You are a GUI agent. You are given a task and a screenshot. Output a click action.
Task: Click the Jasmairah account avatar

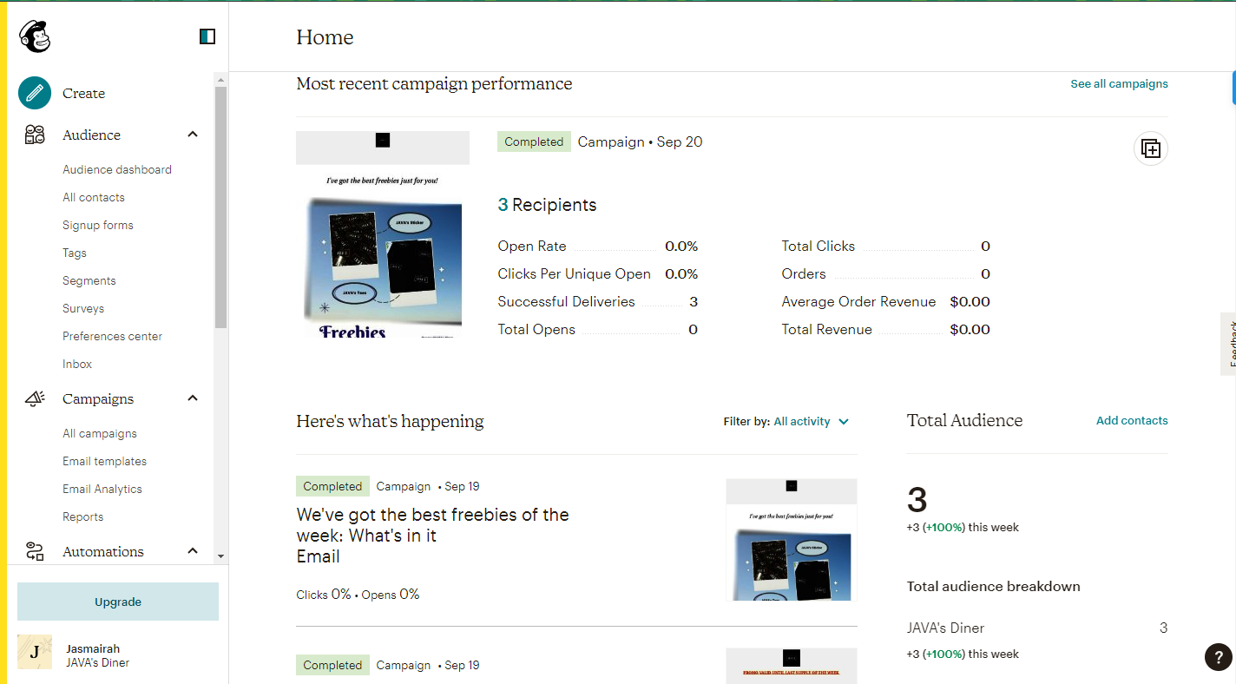click(x=35, y=652)
